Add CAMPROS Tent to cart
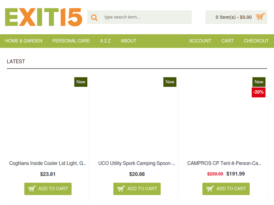 [x=226, y=189]
